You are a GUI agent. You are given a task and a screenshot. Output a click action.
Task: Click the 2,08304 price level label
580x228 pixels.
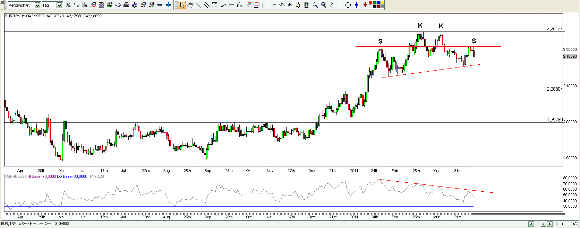click(555, 89)
